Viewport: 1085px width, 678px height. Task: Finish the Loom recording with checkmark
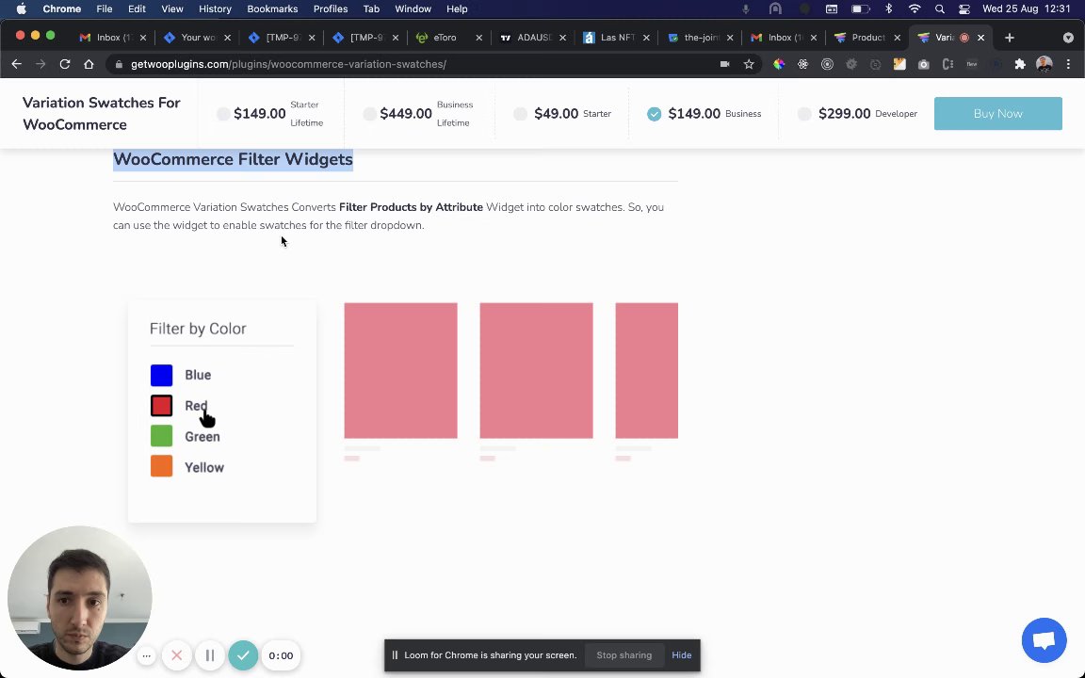(x=243, y=655)
